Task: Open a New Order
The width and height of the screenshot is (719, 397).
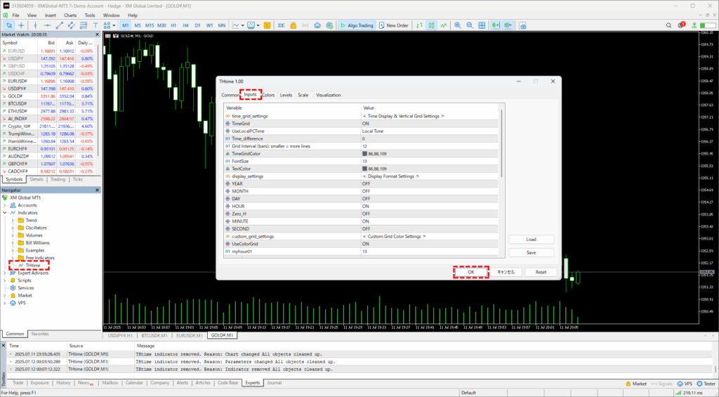Action: [x=393, y=25]
